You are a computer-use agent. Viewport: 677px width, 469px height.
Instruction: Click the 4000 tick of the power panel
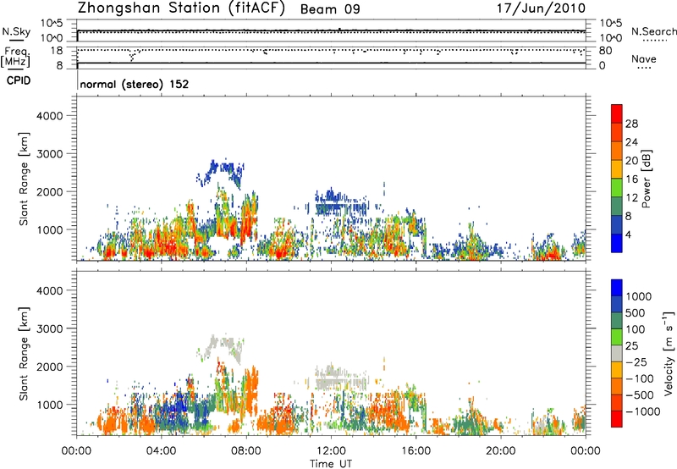pyautogui.click(x=49, y=116)
